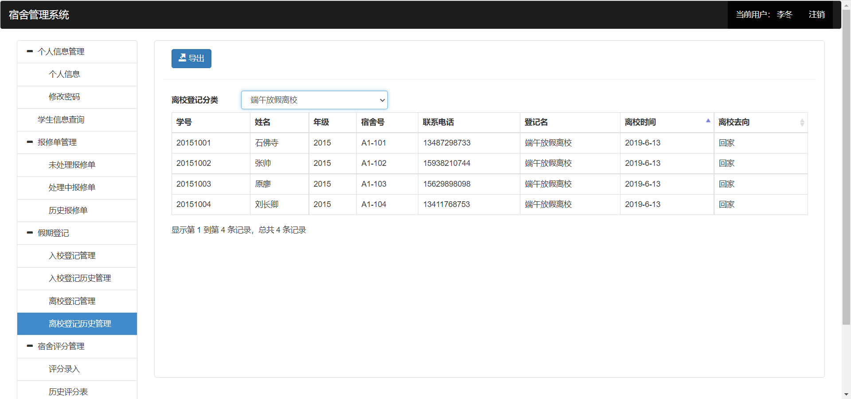The height and width of the screenshot is (399, 851).
Task: Click dorm cell A1-101
Action: [x=387, y=143]
